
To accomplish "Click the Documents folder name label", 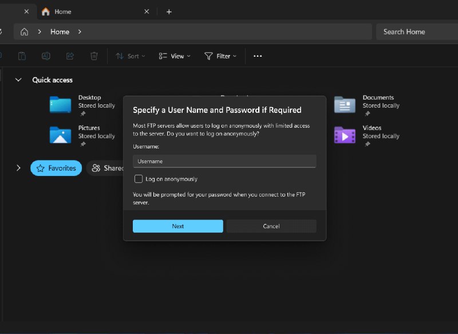I will pyautogui.click(x=378, y=97).
